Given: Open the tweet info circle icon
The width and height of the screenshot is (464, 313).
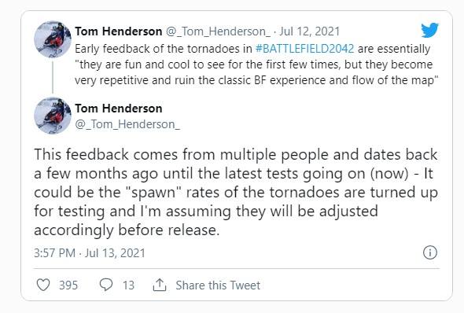Looking at the screenshot, I should point(430,252).
